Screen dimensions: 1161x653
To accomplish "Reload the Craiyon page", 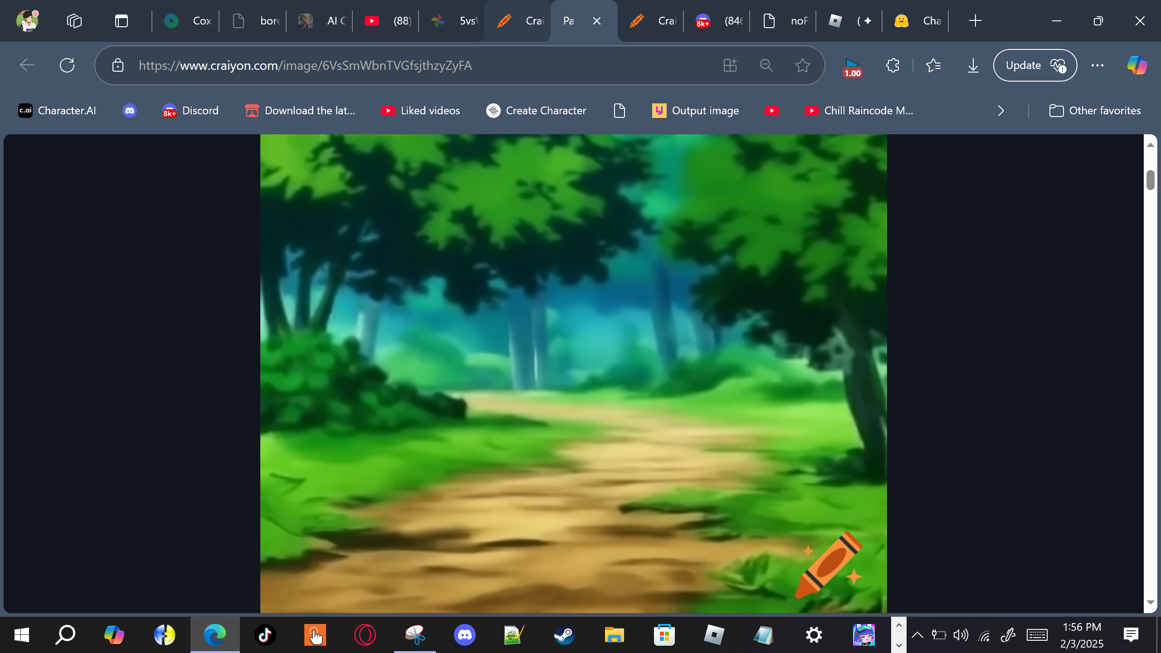I will [x=67, y=65].
